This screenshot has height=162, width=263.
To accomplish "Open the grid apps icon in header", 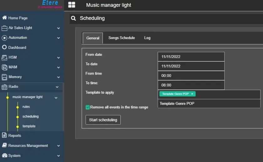I will coord(72,5).
